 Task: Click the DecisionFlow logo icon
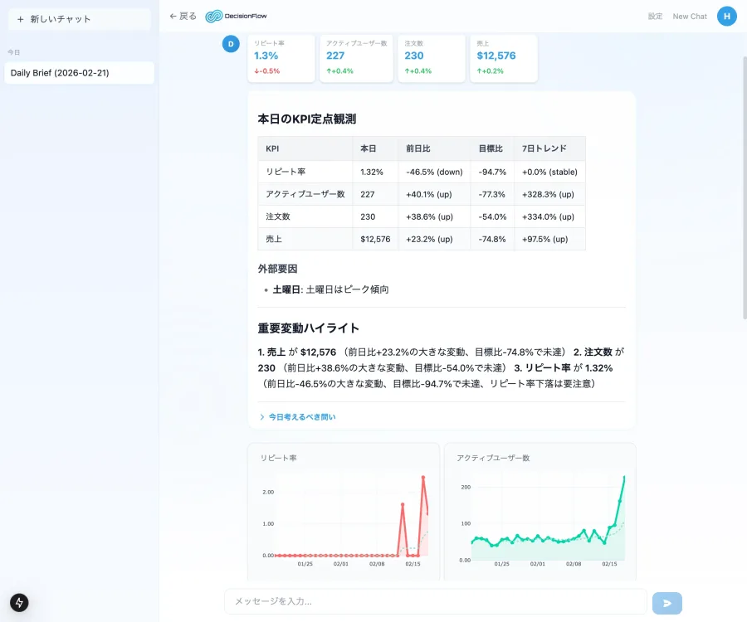[214, 16]
